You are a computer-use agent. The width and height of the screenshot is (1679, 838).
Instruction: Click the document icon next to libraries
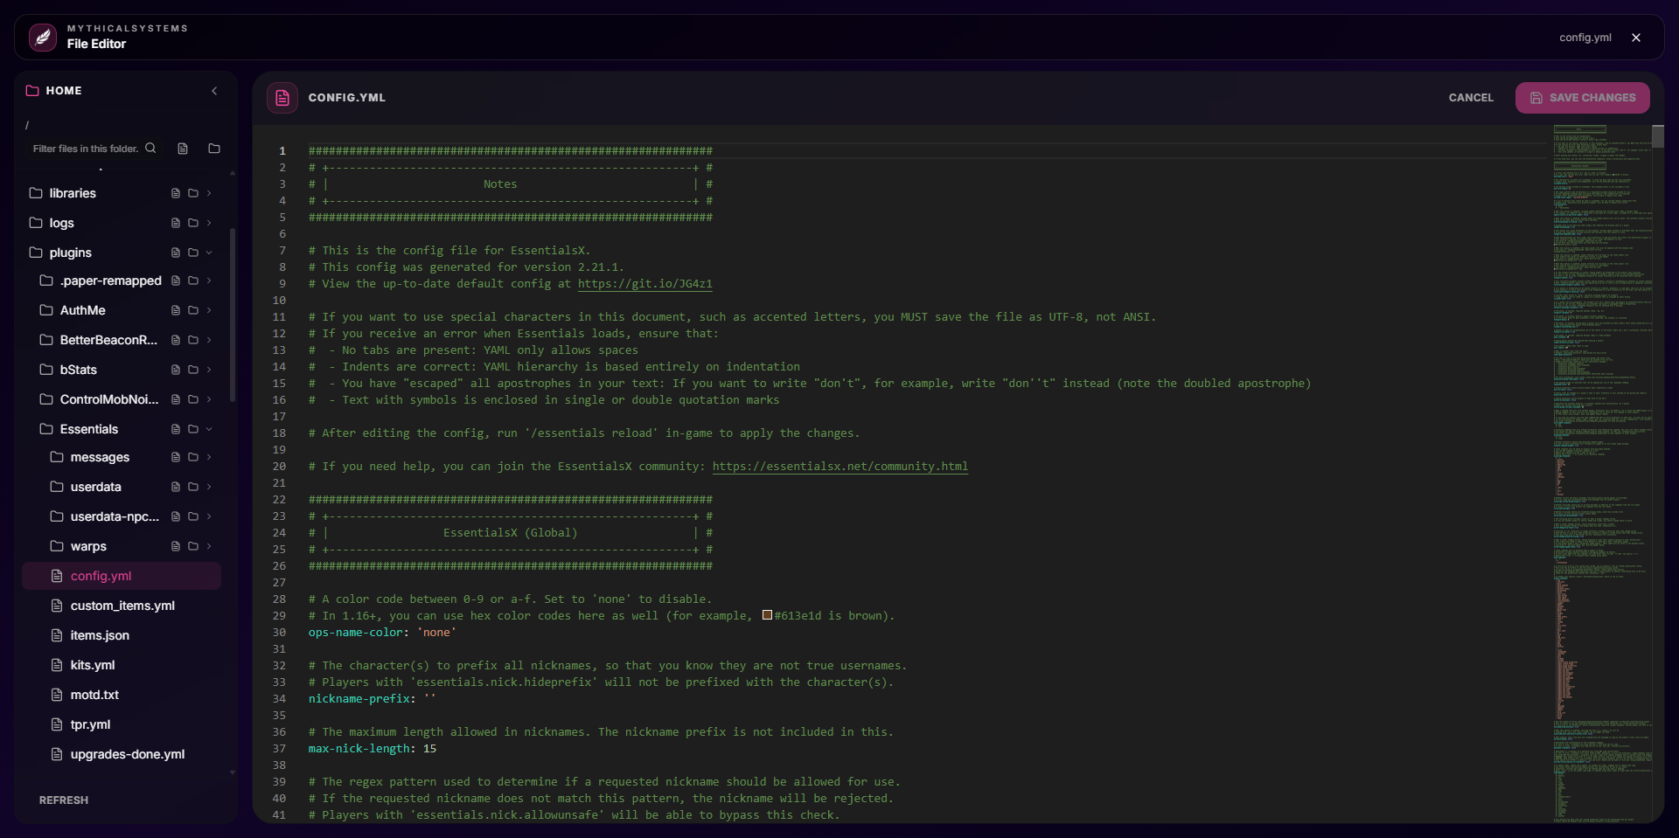175,193
